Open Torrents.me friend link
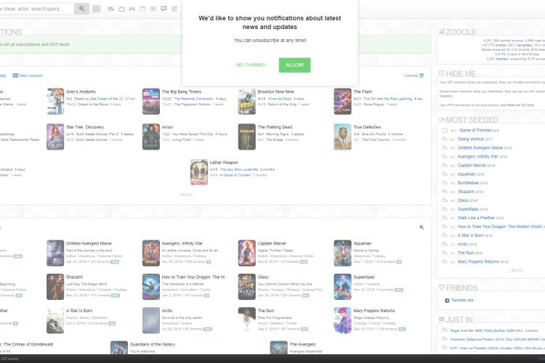 462,300
